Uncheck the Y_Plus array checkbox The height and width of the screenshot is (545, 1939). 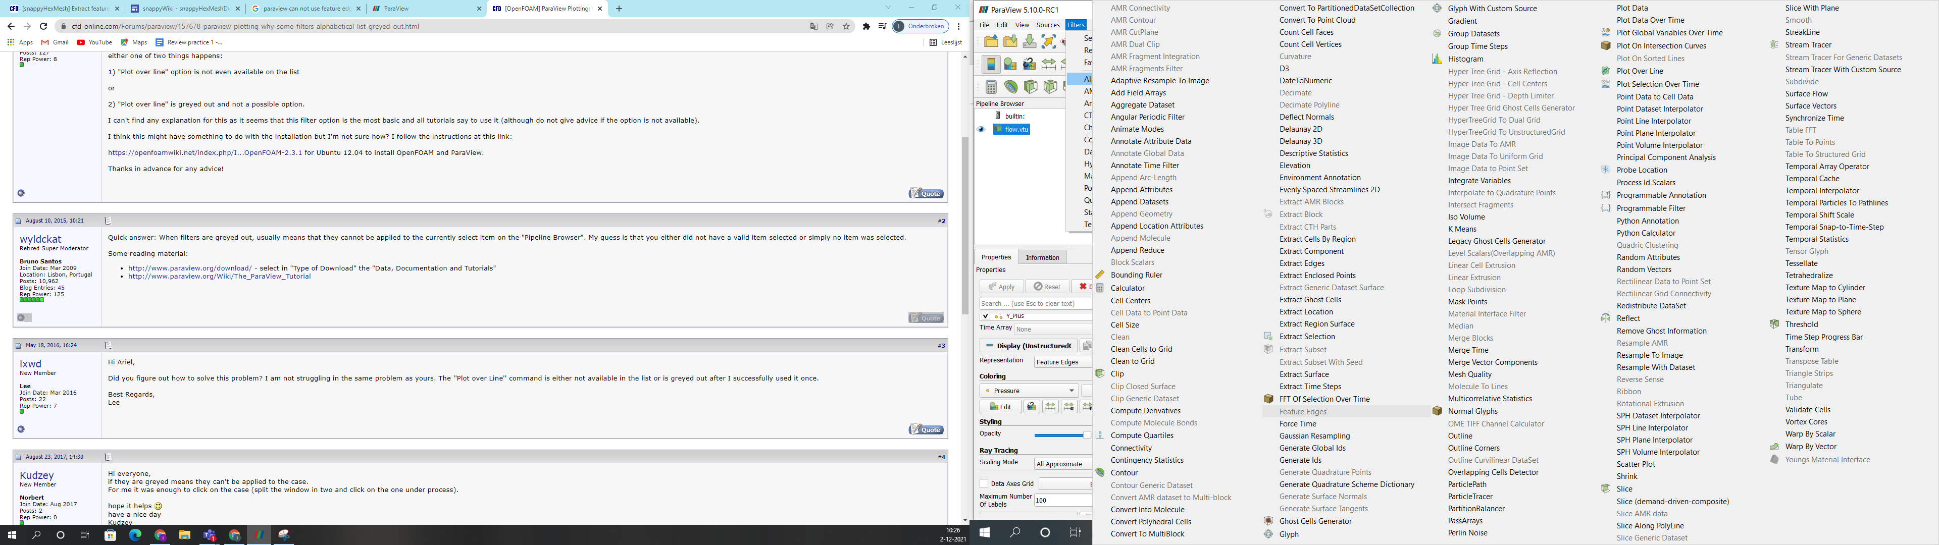[985, 316]
